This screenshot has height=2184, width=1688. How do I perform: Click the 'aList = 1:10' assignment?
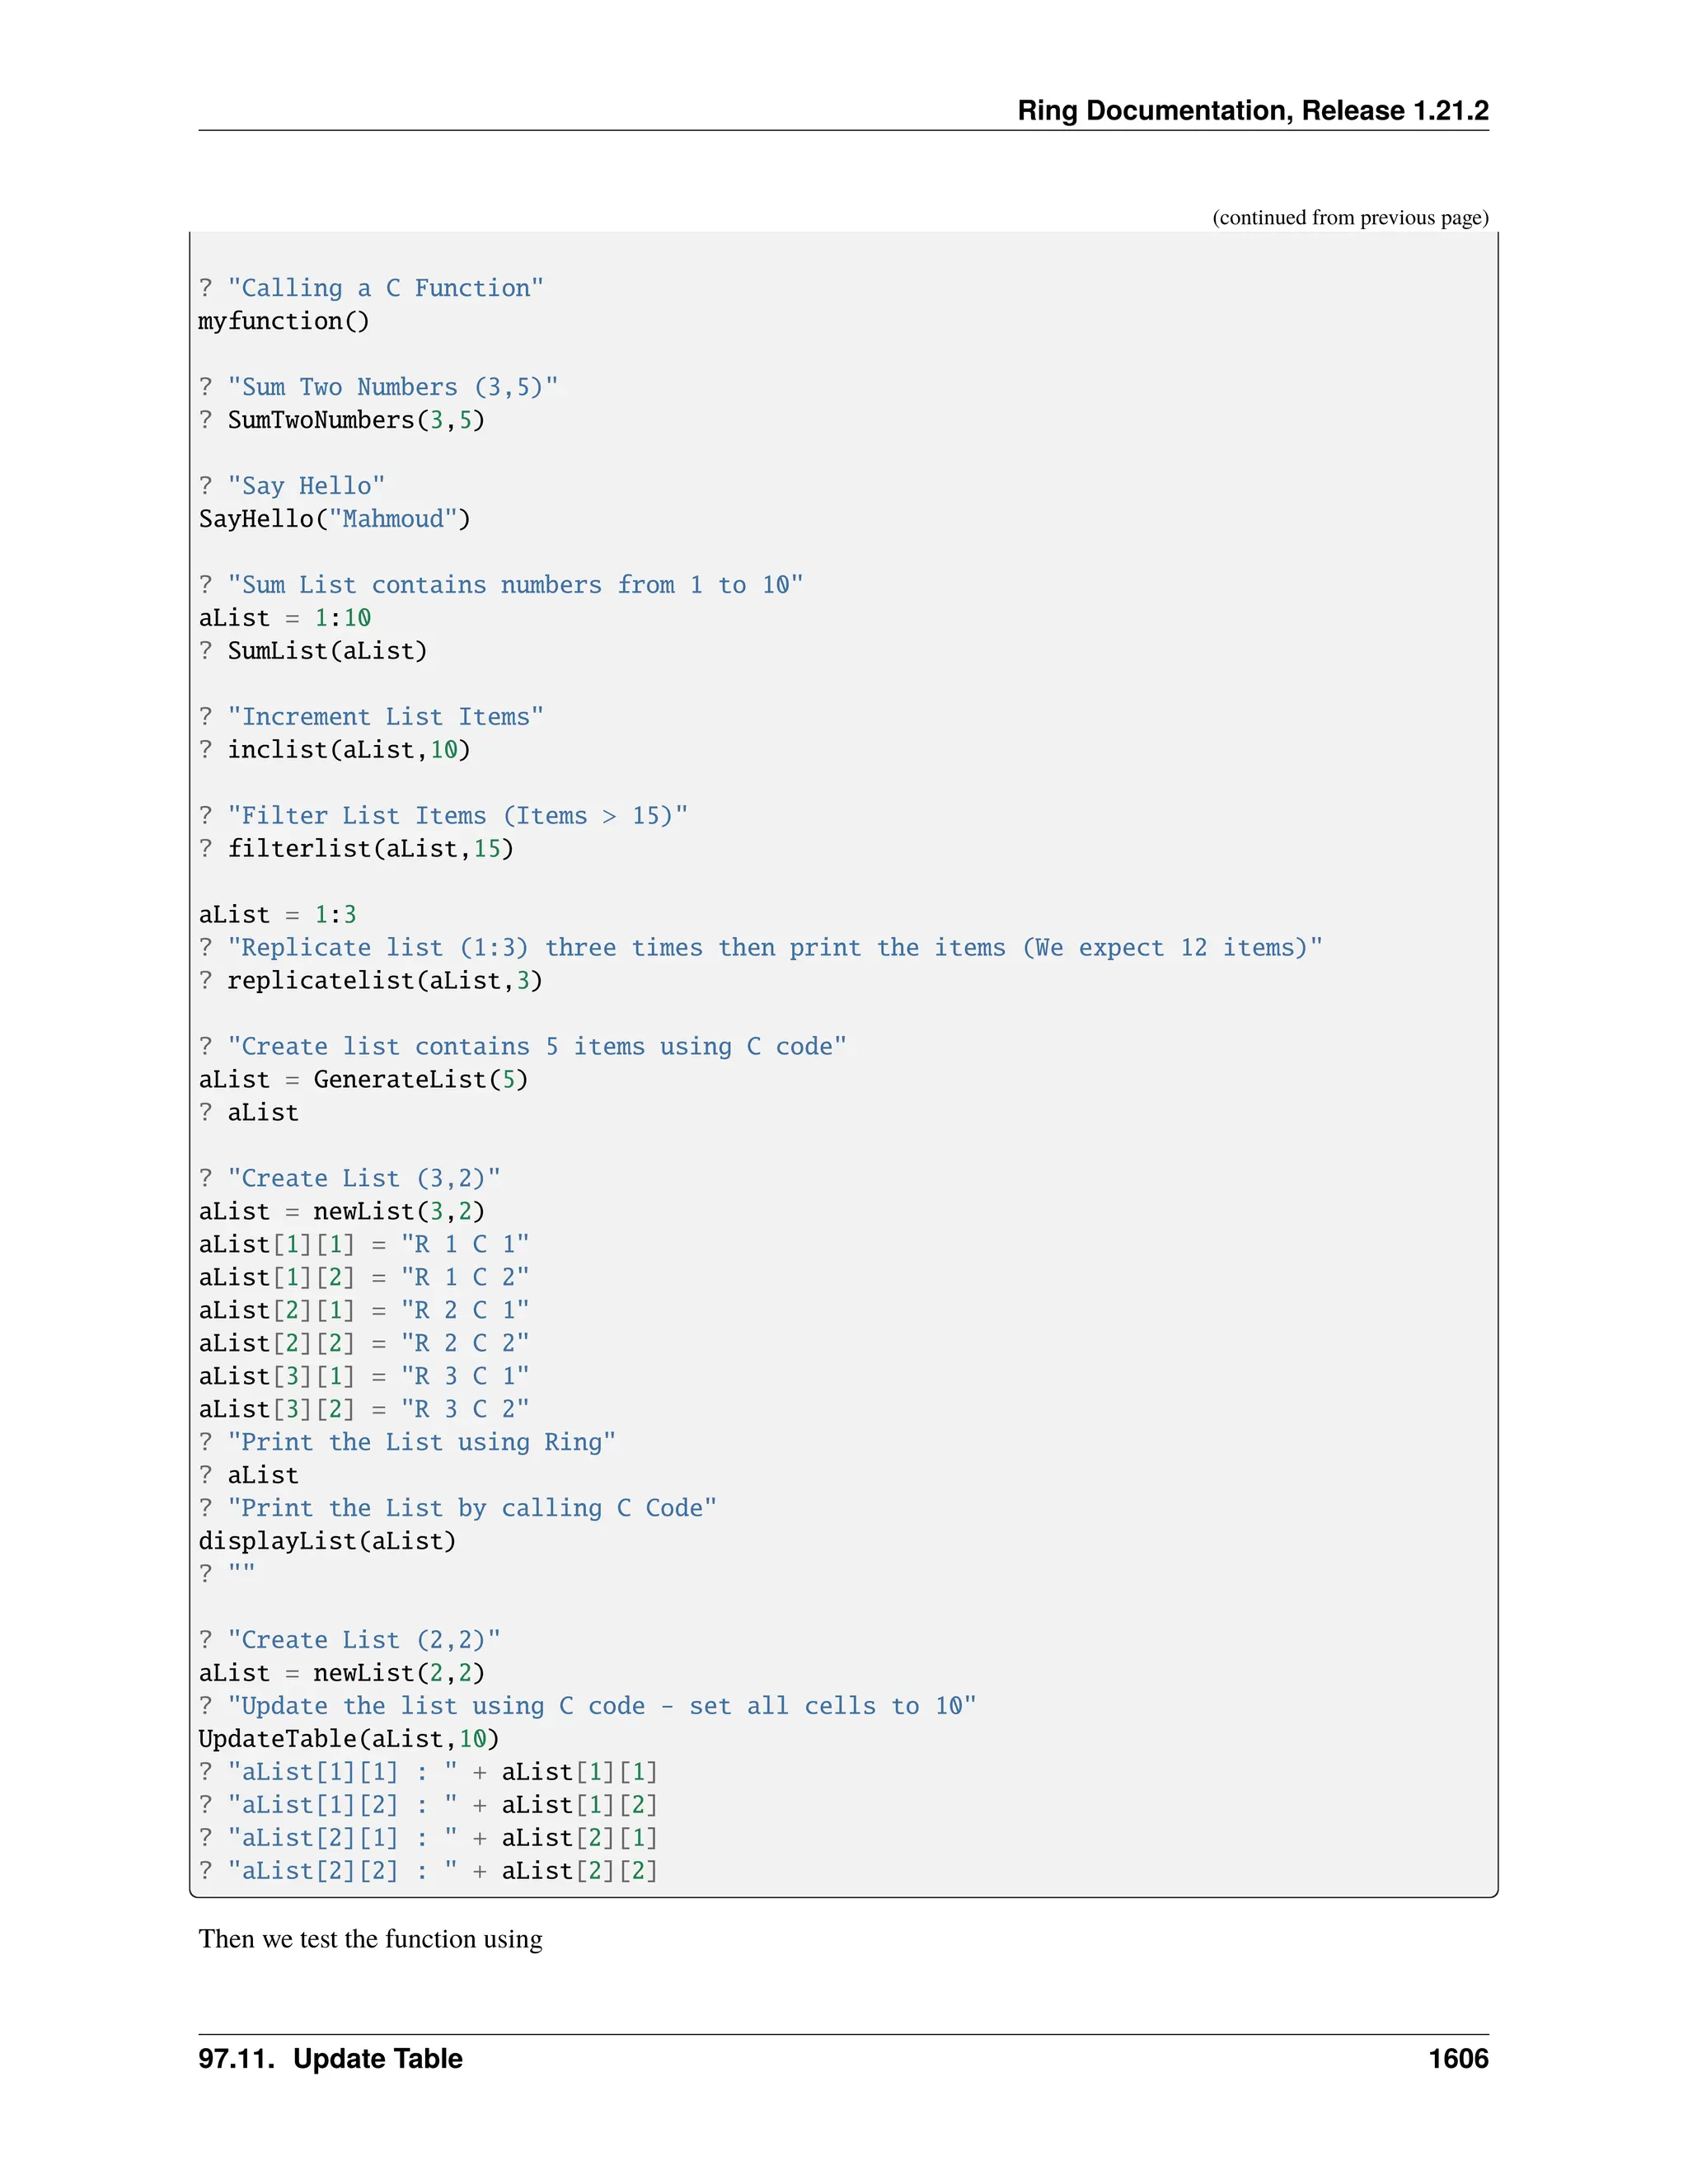tap(284, 618)
